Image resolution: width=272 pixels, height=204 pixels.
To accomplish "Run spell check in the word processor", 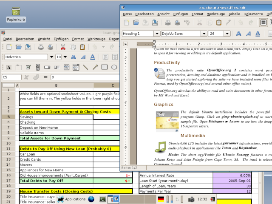I will point(187,23).
